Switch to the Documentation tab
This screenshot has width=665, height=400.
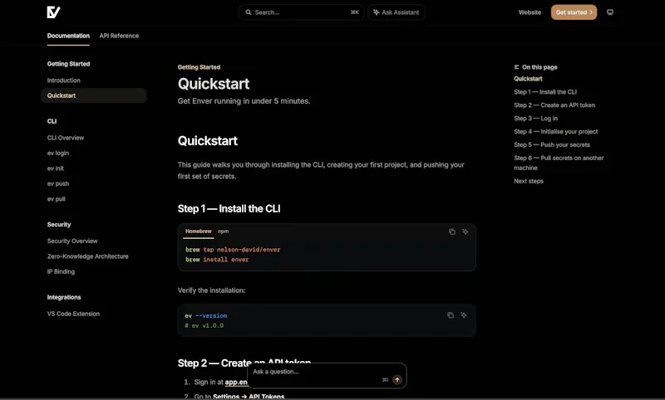pos(68,36)
